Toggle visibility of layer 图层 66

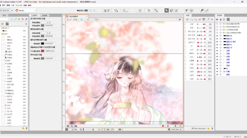[217, 36]
